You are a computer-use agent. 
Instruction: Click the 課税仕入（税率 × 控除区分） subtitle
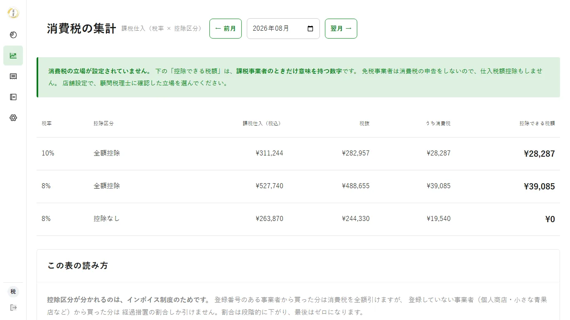click(162, 29)
